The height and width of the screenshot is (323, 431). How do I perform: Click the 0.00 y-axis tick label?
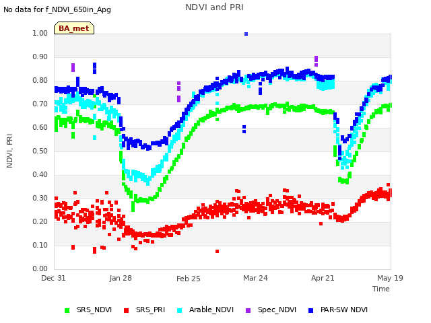(40, 268)
